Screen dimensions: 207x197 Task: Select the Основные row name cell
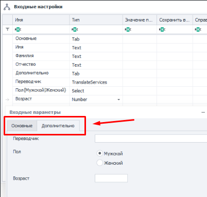pyautogui.click(x=41, y=39)
